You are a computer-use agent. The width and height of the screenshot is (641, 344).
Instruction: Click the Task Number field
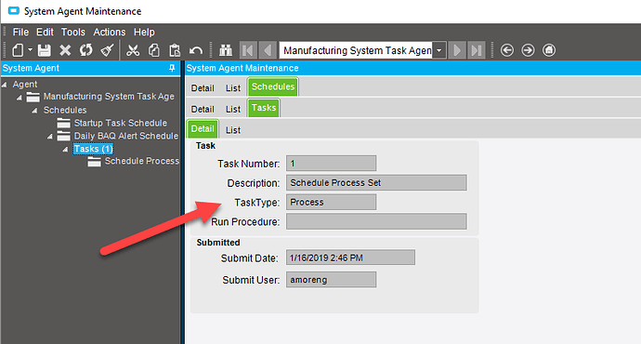[331, 164]
